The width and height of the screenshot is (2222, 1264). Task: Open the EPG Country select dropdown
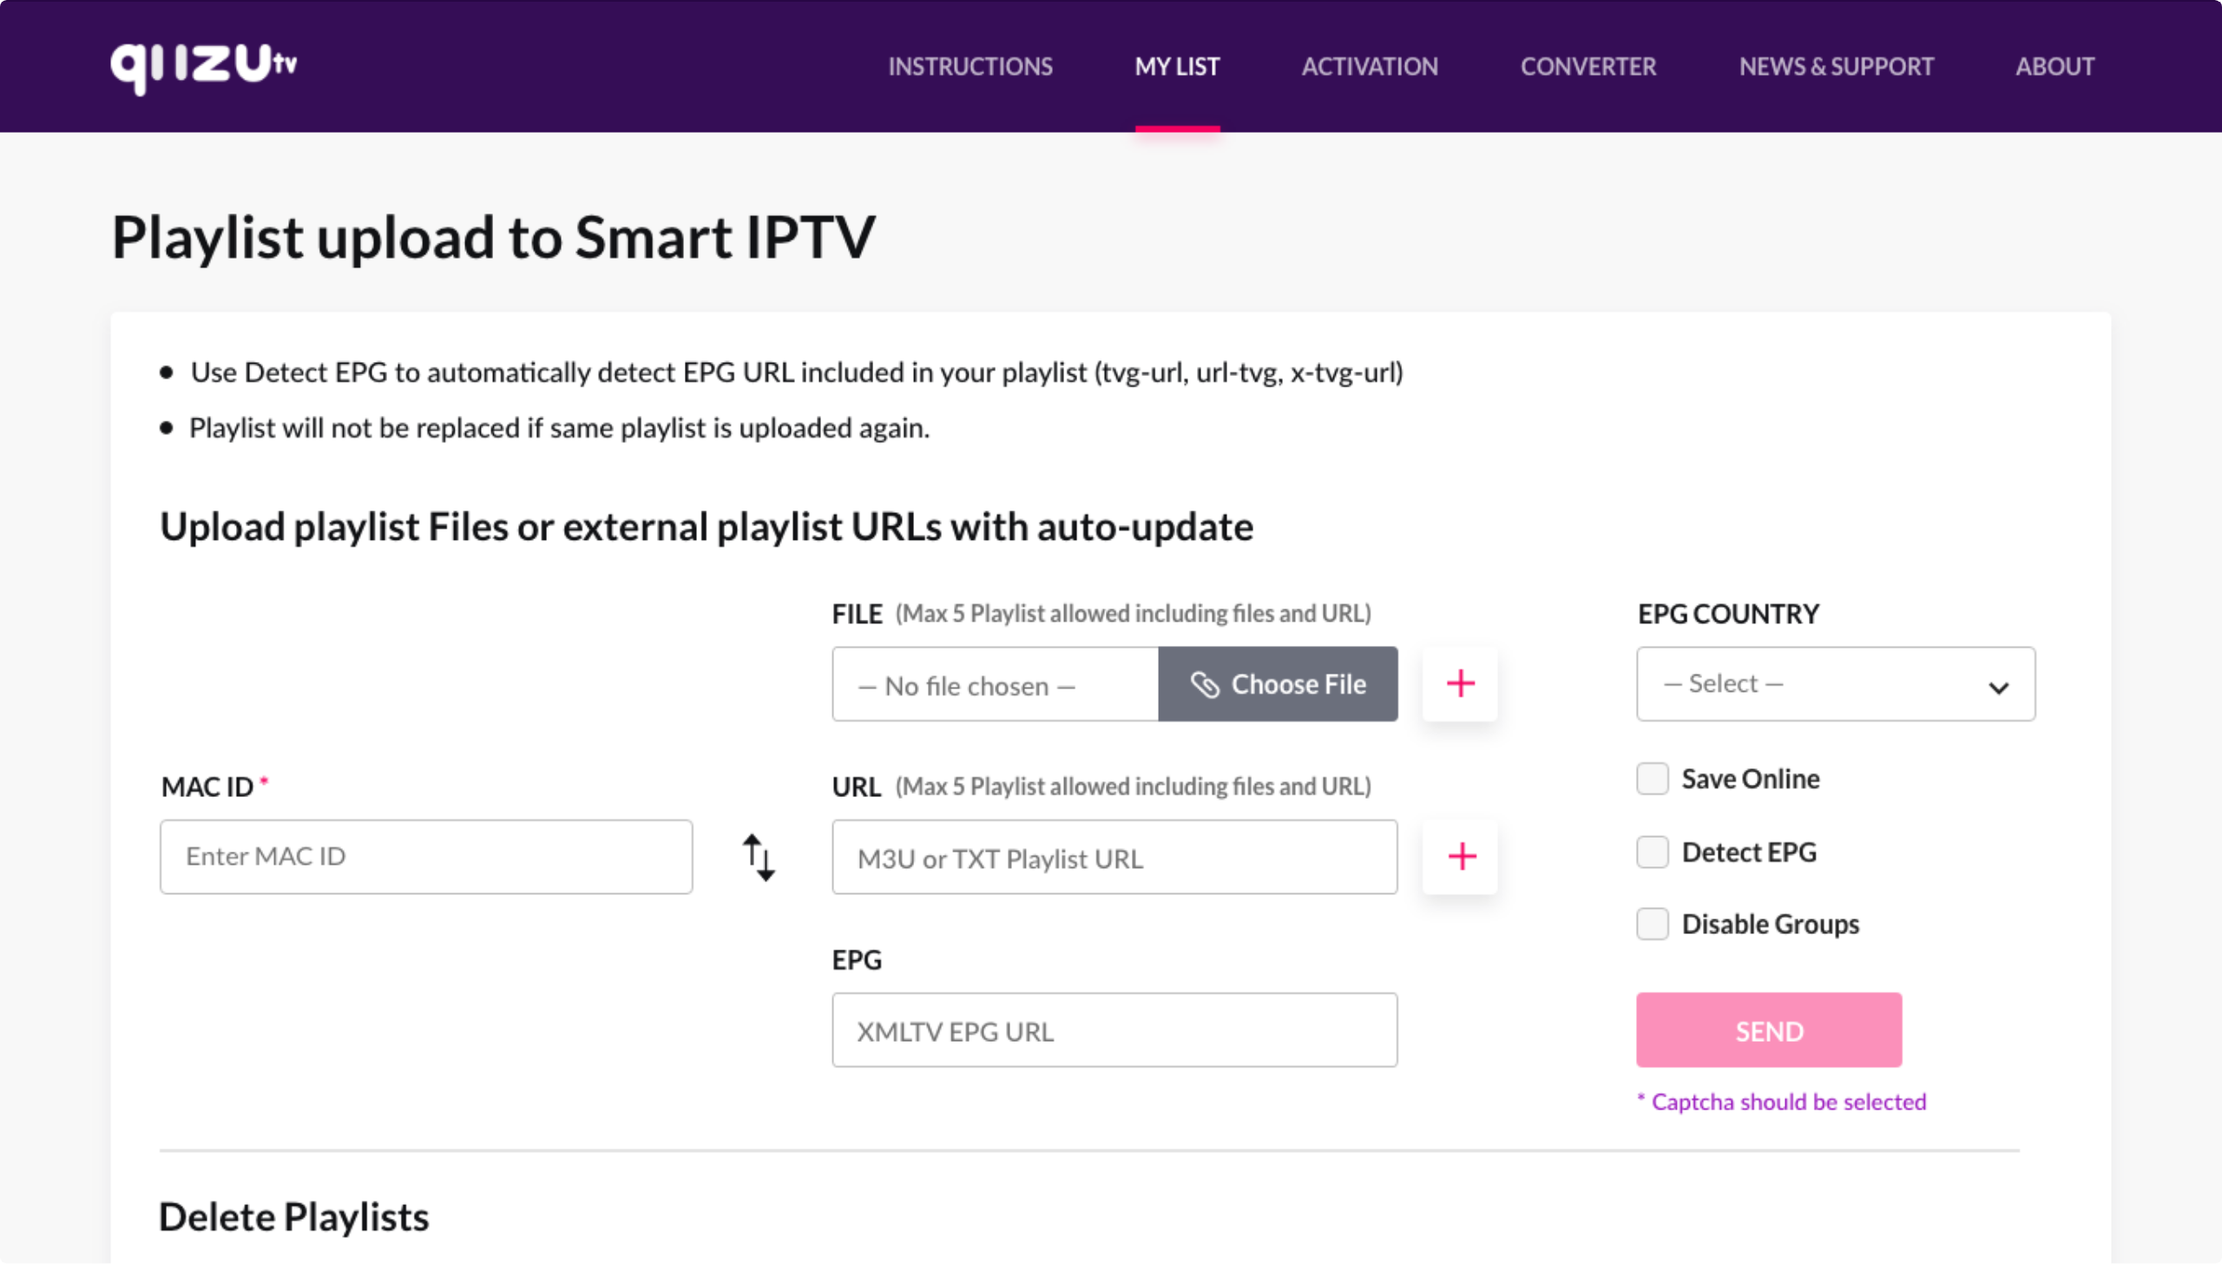click(1836, 683)
